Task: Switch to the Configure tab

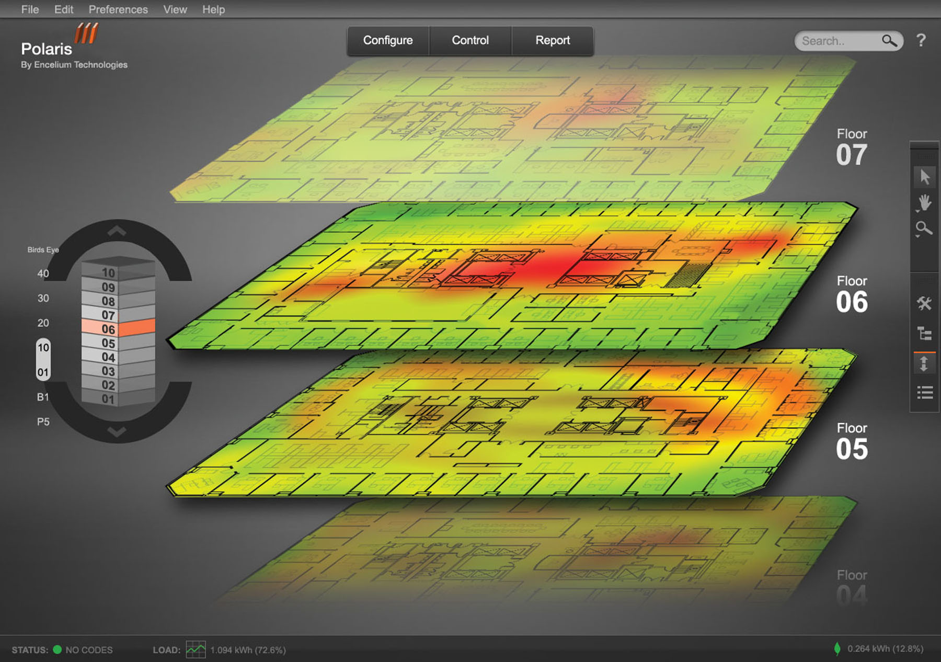Action: tap(388, 40)
